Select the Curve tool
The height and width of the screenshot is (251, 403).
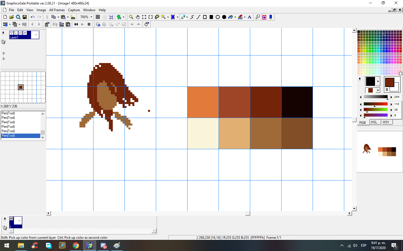pos(198,17)
